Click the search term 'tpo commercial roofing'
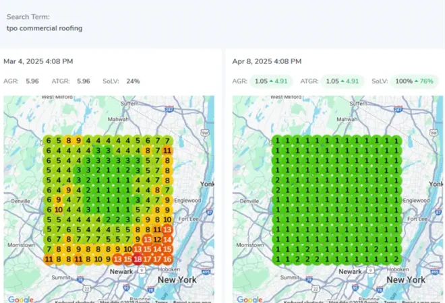 point(45,28)
